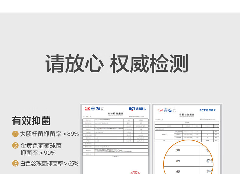240x174 pixels.
Task: Click the magnified value 90 in circle
Action: coord(178,150)
